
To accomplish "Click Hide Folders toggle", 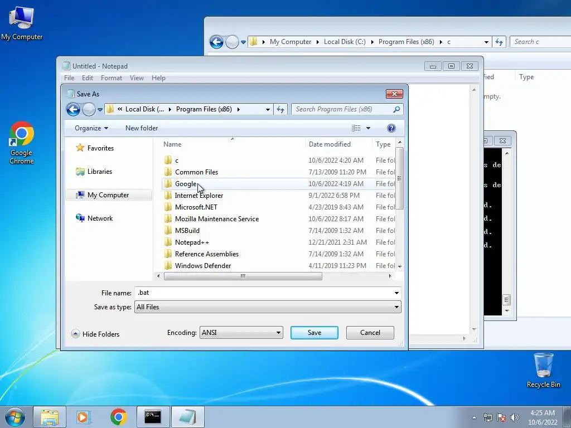I will (95, 334).
